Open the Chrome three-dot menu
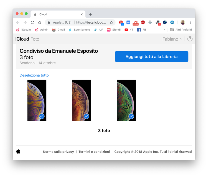The height and width of the screenshot is (177, 208). (x=190, y=22)
